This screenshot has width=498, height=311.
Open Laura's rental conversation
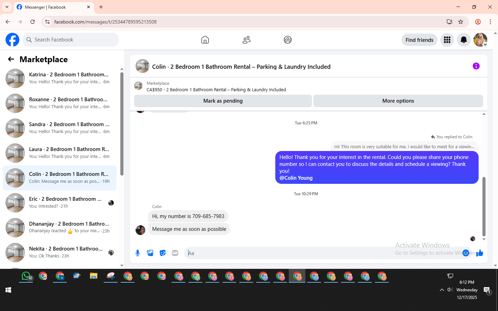[x=59, y=153]
